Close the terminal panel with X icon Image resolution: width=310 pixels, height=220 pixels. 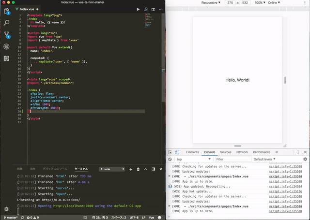click(x=161, y=169)
